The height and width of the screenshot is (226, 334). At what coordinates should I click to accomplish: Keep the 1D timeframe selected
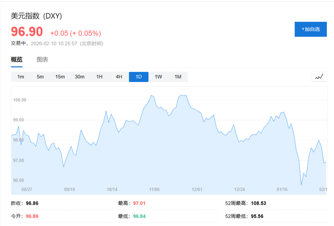point(138,76)
